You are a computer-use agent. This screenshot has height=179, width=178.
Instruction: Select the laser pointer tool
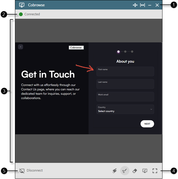click(x=114, y=171)
